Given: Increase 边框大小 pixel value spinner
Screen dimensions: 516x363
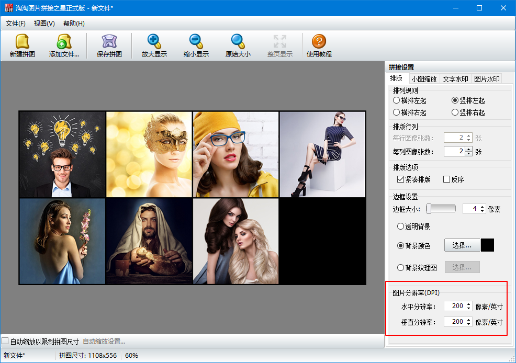Looking at the screenshot, I should click(x=483, y=207).
